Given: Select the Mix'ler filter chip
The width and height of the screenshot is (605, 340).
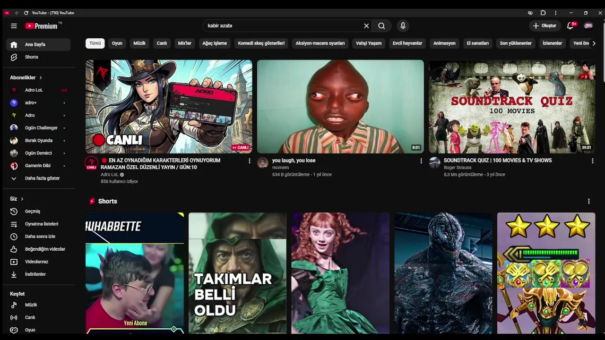Looking at the screenshot, I should (x=185, y=43).
